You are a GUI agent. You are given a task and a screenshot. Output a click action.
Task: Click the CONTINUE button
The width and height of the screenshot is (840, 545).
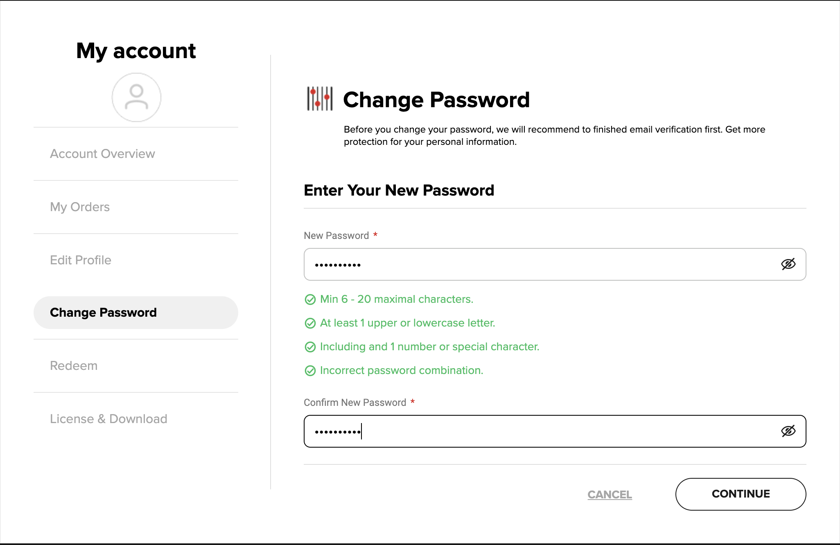click(741, 494)
